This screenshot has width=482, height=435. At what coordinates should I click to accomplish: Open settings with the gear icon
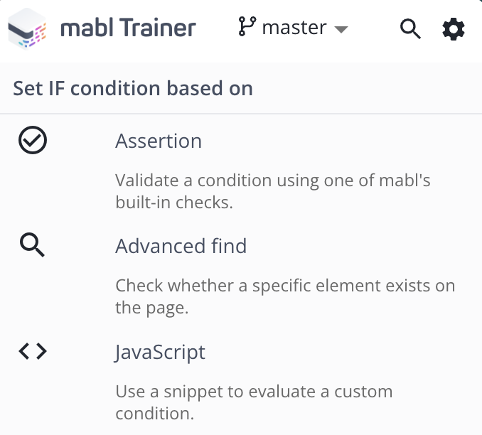[x=454, y=29]
